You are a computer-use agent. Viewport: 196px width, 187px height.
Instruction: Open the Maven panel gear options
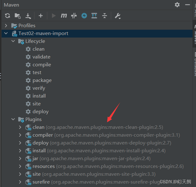[177, 5]
